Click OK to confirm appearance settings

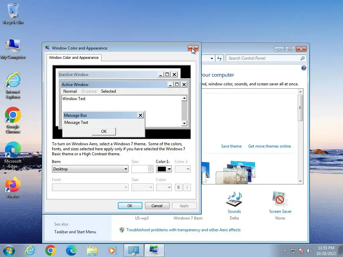click(x=130, y=206)
